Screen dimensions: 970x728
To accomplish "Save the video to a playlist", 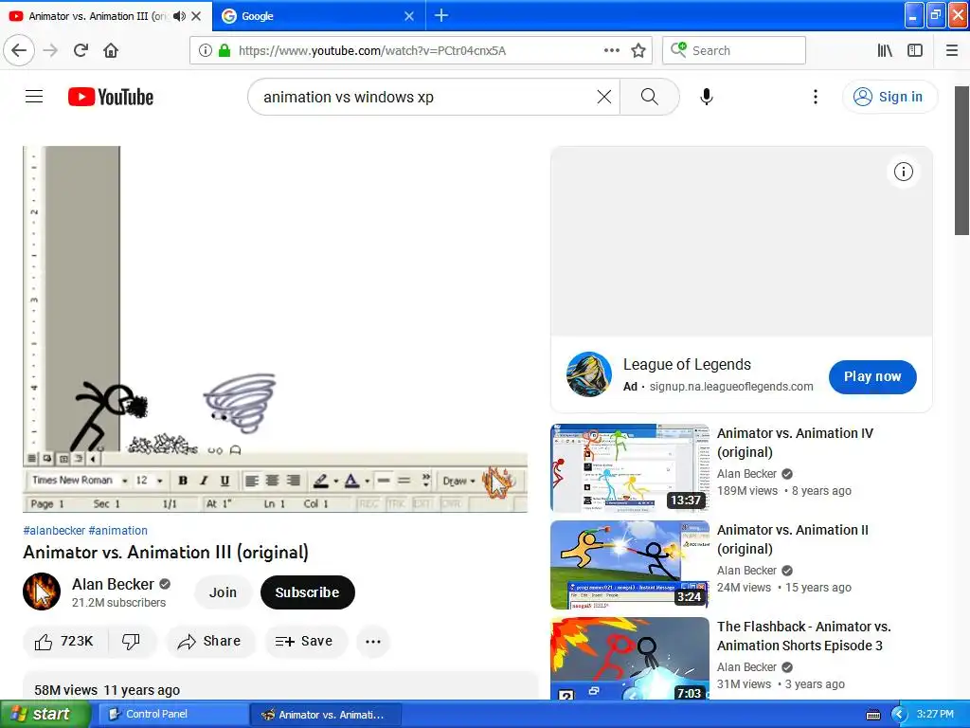I will (306, 642).
